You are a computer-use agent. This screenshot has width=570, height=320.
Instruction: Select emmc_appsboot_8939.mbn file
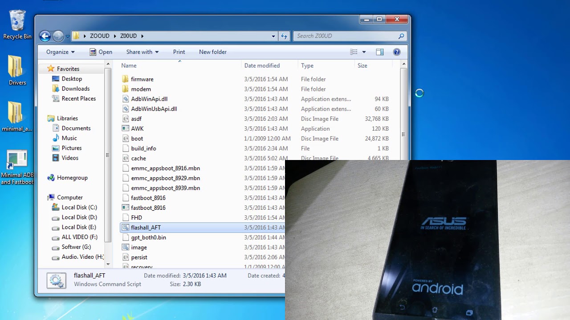coord(161,188)
